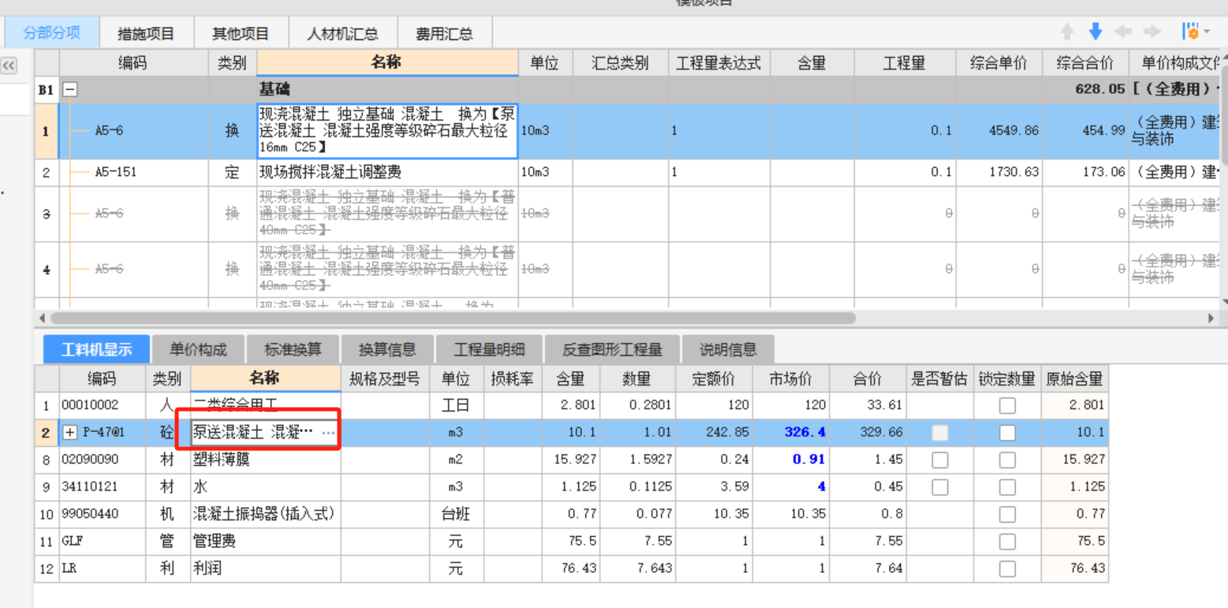Click the 4549.86 unit price cell
This screenshot has height=608, width=1228.
pos(999,131)
